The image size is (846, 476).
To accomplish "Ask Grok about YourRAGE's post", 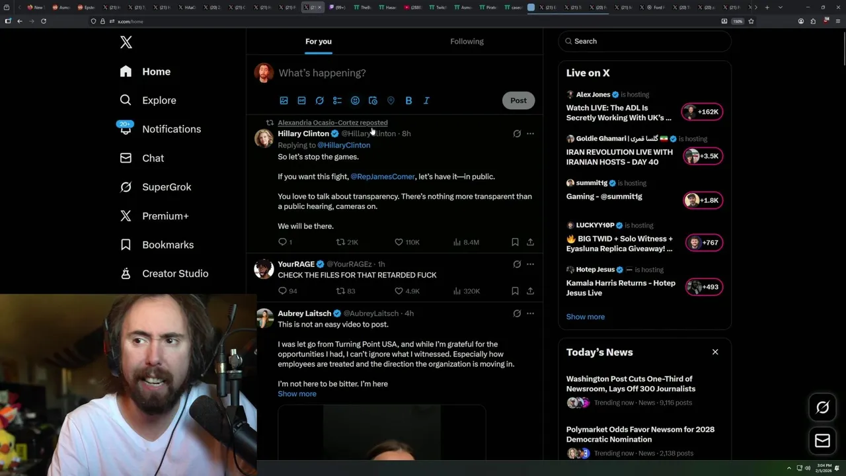I will click(517, 264).
